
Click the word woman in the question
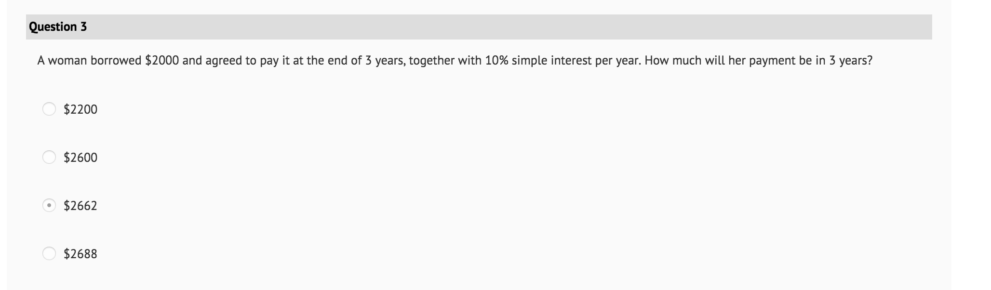(67, 61)
